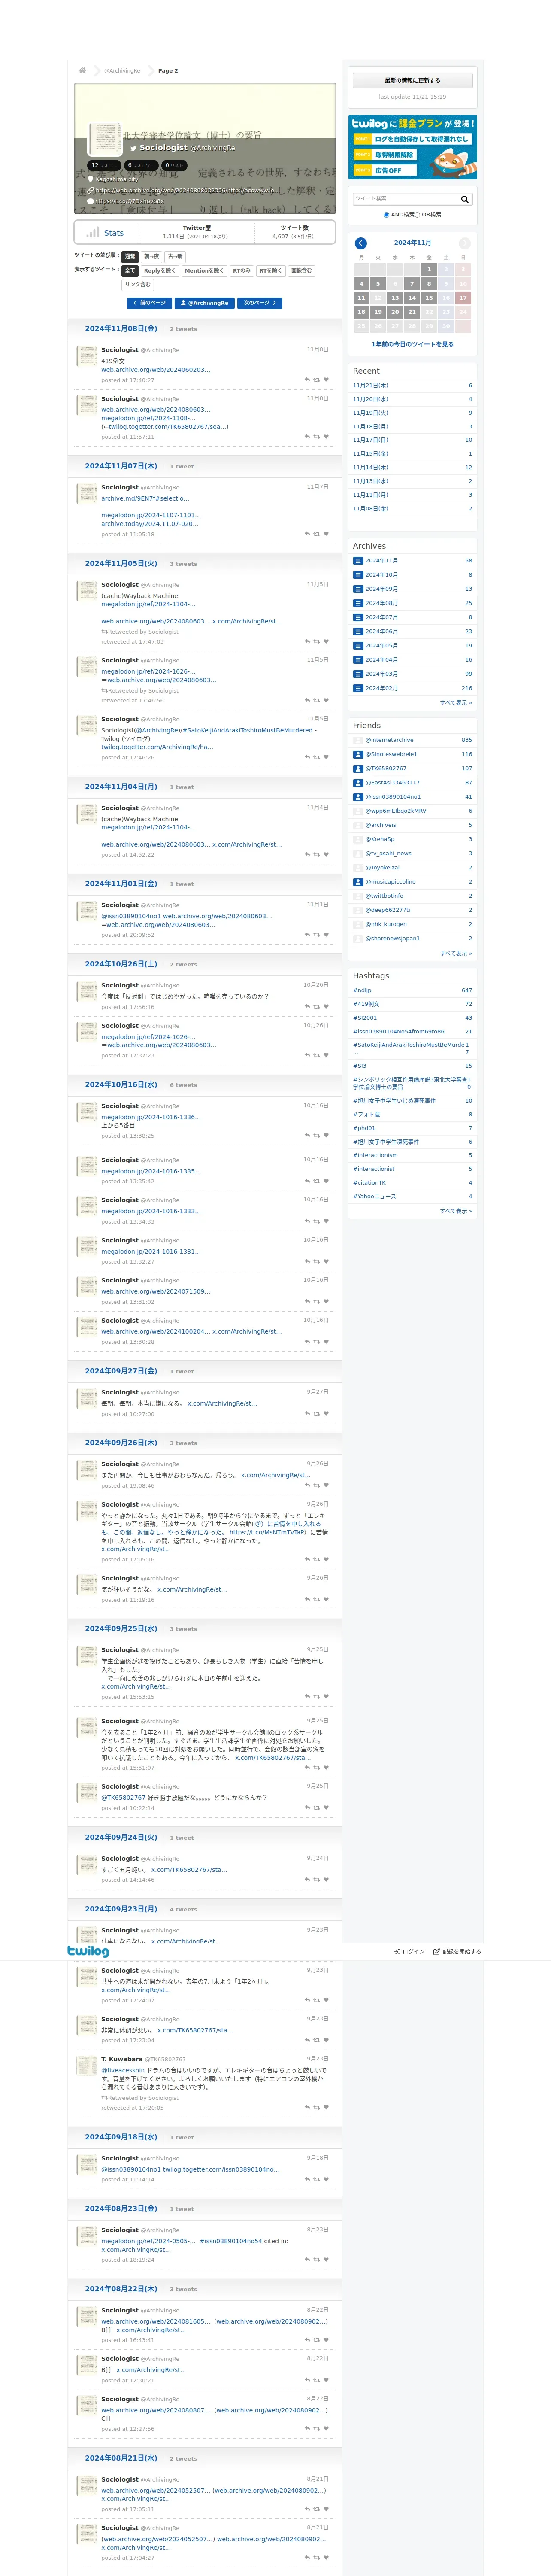Open calendar day 21
This screenshot has height=2576, width=551.
412,312
